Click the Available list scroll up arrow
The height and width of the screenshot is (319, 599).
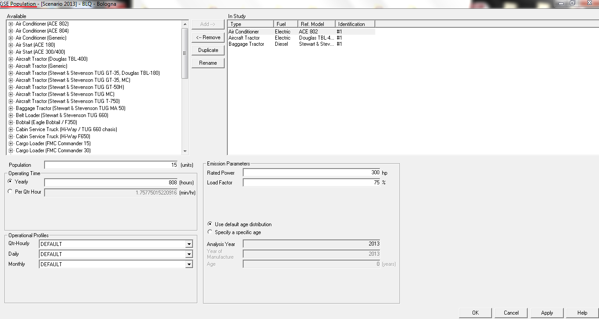coord(185,24)
